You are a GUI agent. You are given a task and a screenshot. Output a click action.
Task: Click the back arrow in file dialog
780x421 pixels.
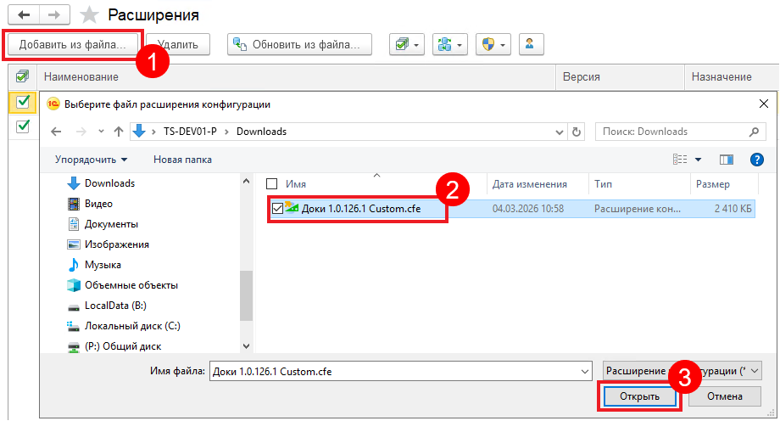click(57, 132)
